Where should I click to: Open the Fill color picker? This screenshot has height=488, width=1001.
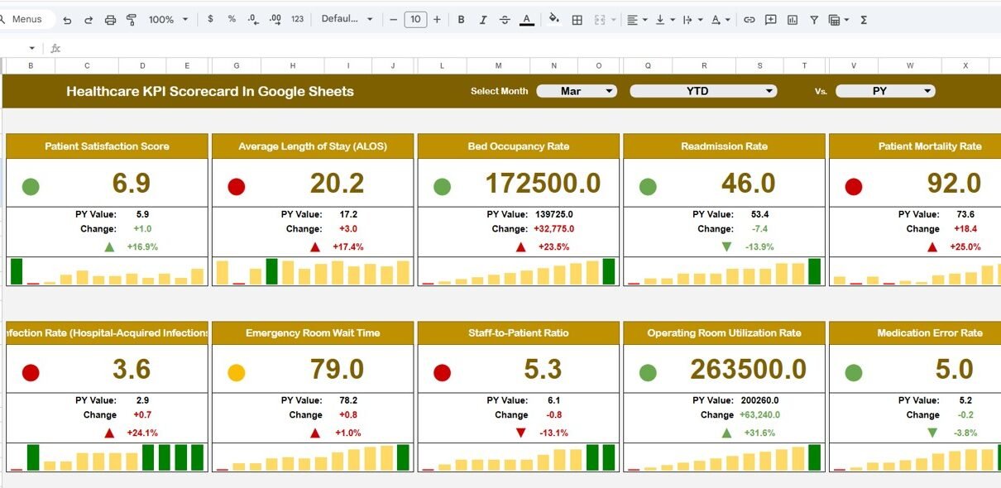(x=553, y=19)
